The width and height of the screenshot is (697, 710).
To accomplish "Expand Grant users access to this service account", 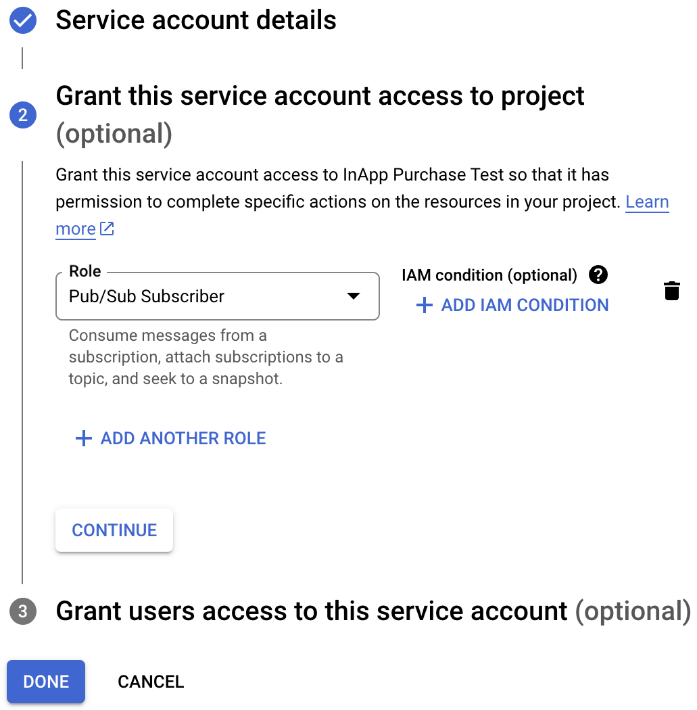I will tap(311, 611).
